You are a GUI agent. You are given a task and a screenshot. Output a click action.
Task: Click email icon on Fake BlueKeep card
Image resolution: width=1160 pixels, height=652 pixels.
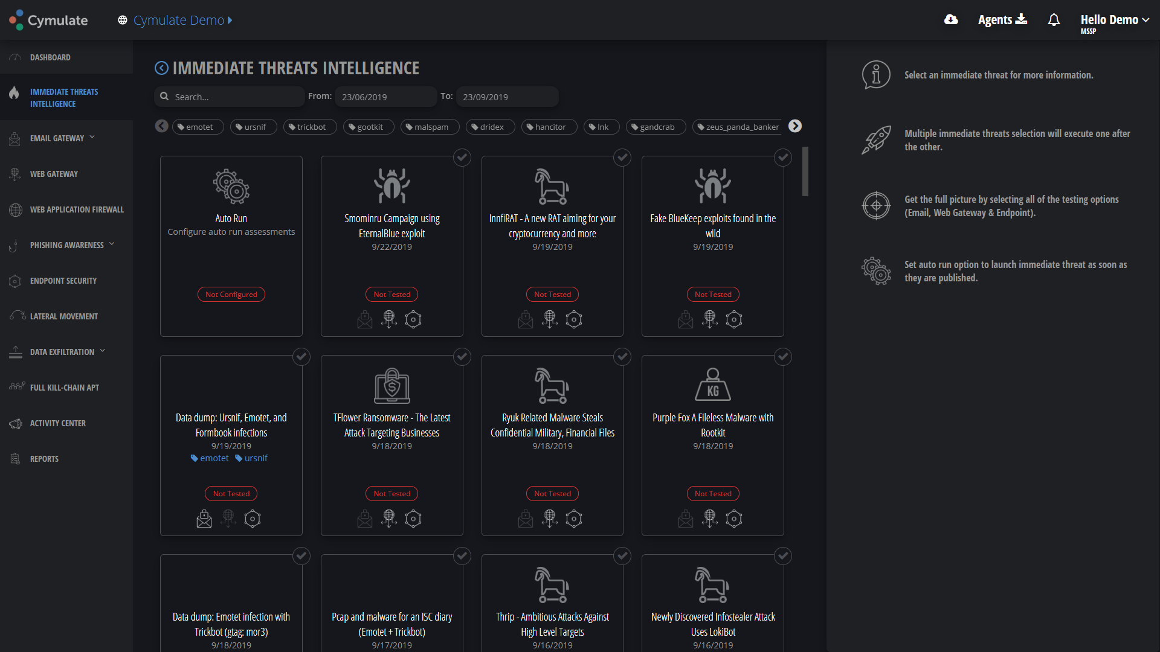coord(686,319)
